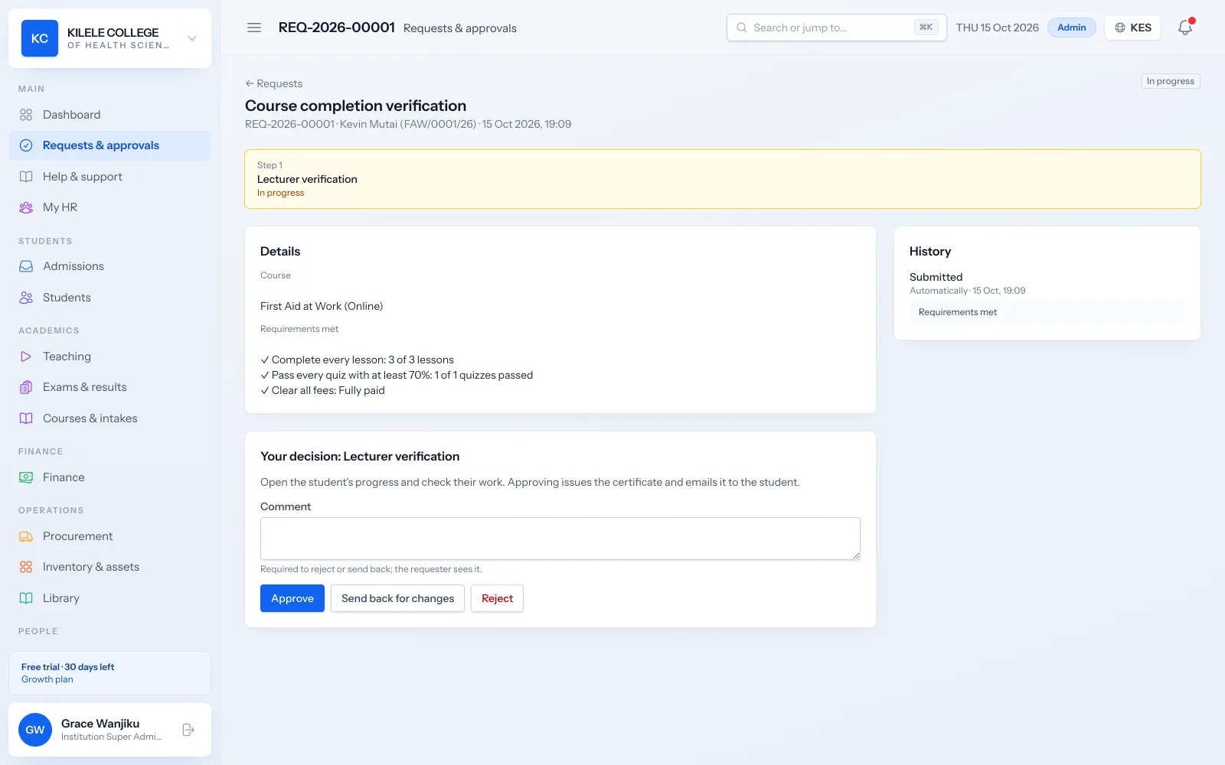1225x765 pixels.
Task: Open Admissions from the sidebar
Action: (109, 266)
